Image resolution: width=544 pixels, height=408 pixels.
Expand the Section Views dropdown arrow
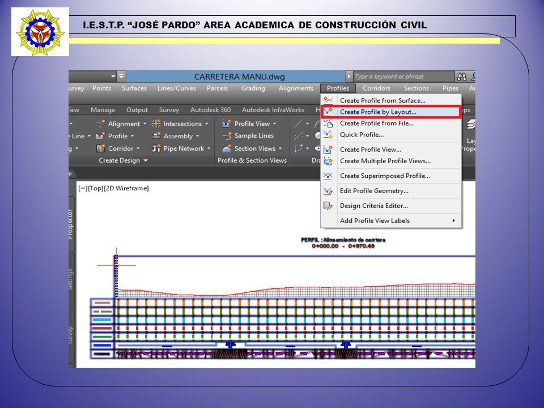tap(280, 148)
